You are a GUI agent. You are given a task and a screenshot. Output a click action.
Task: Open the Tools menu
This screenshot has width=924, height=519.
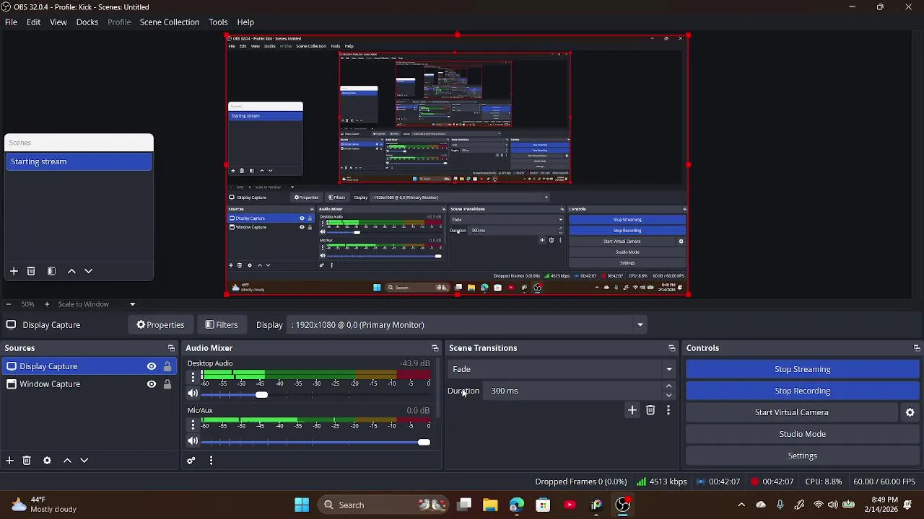pyautogui.click(x=218, y=22)
